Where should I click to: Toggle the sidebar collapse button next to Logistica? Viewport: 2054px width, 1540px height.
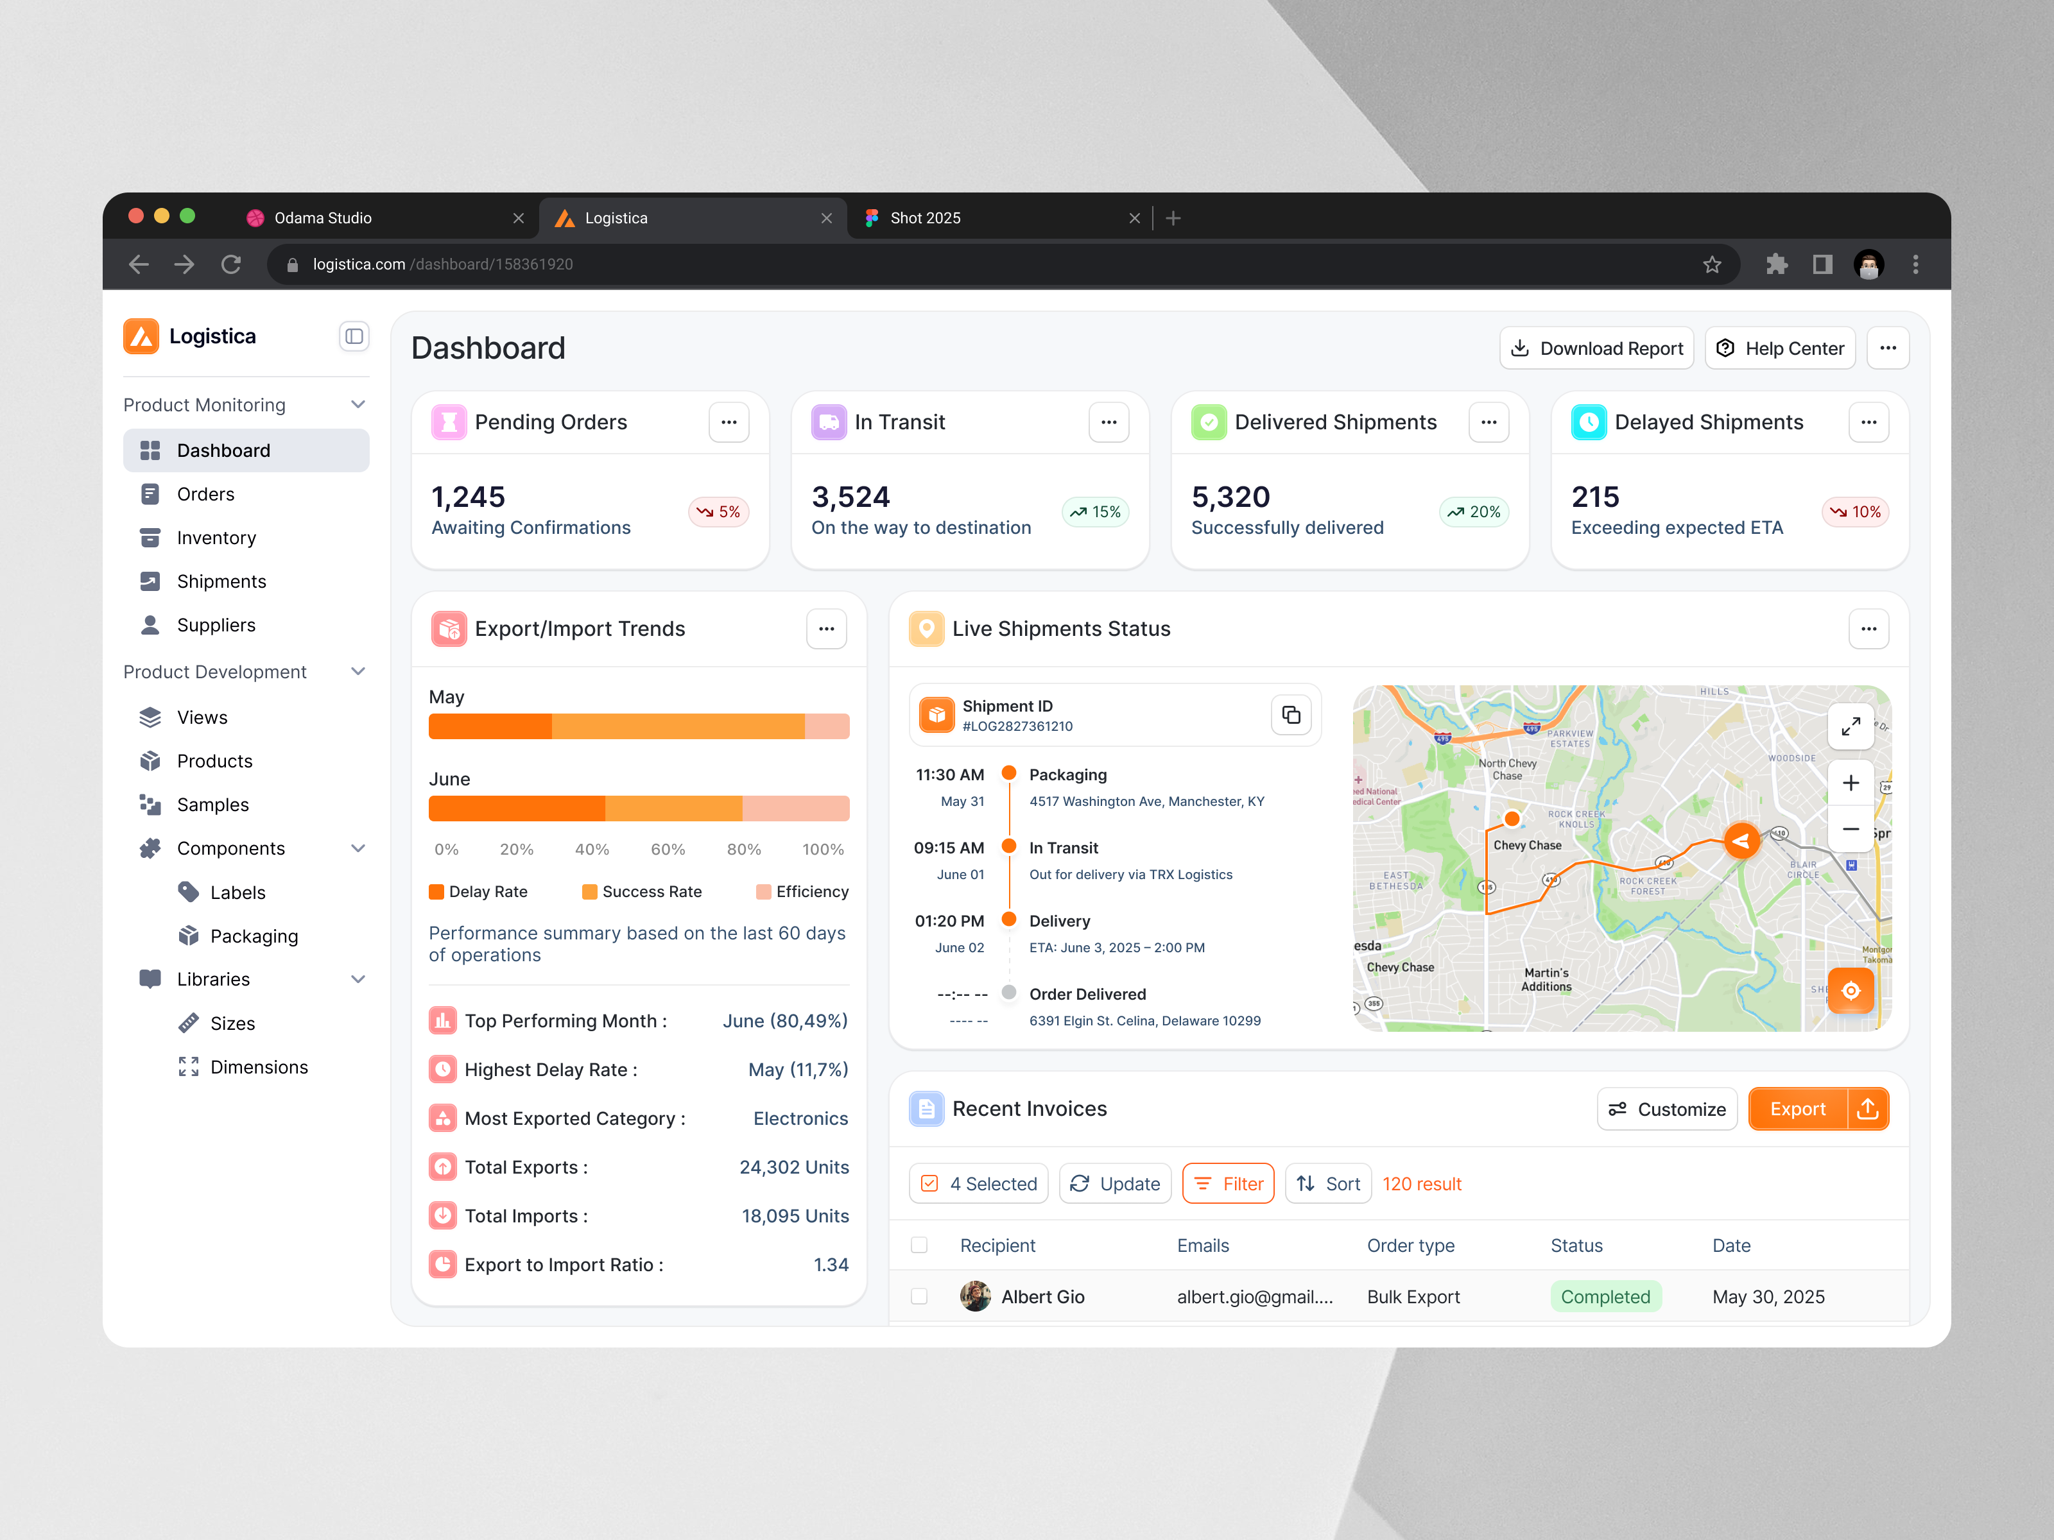pyautogui.click(x=354, y=336)
